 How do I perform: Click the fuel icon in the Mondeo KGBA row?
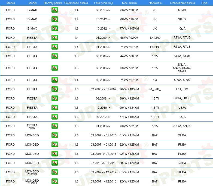coord(54,163)
